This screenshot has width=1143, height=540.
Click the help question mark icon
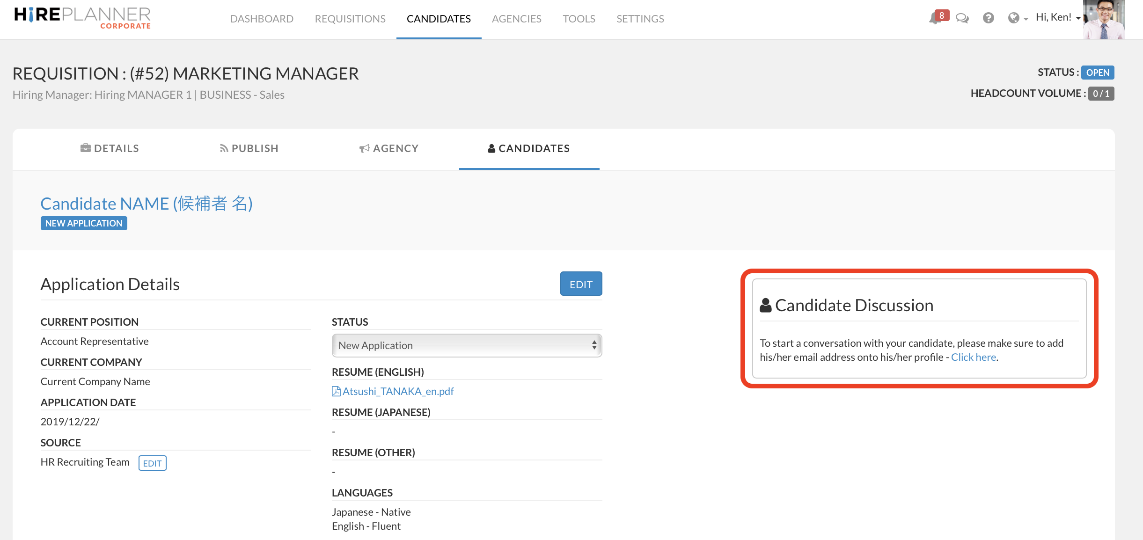click(x=988, y=18)
